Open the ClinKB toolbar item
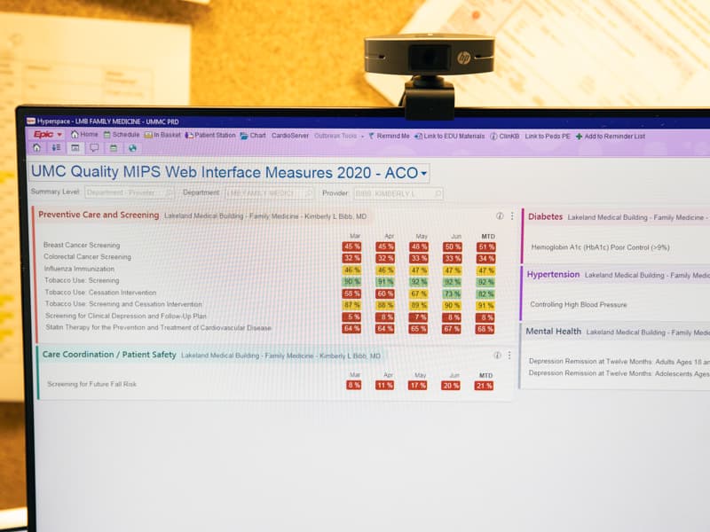This screenshot has height=532, width=710. pos(504,137)
